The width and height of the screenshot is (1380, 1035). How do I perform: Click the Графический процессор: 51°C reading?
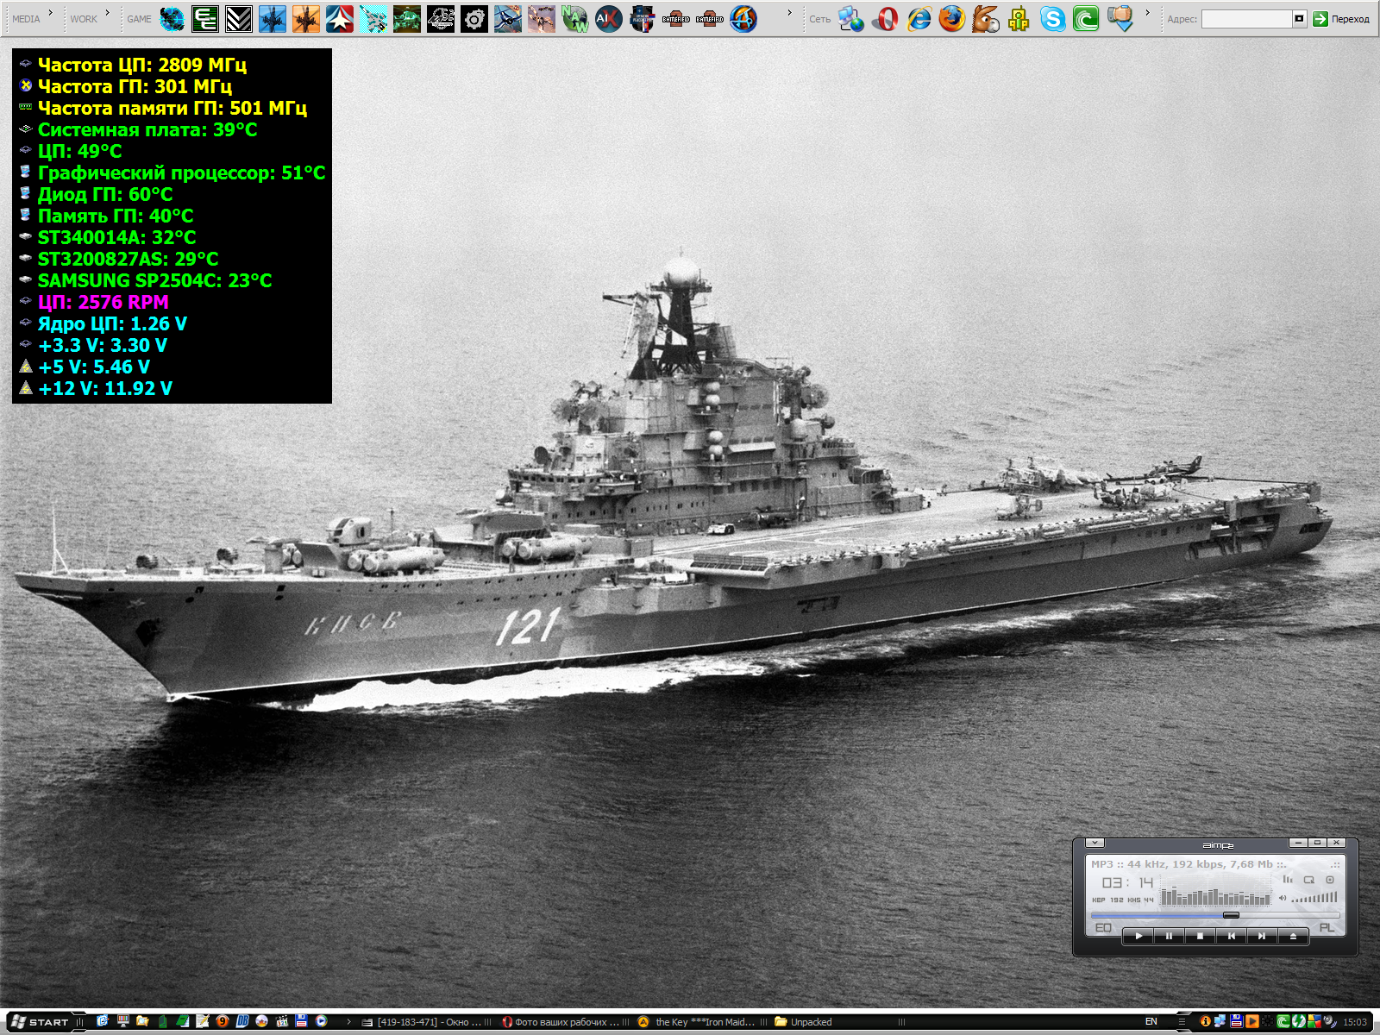181,172
